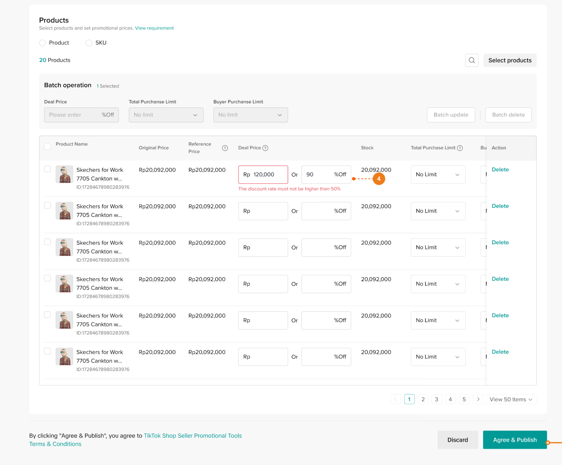
Task: Select the Product radio button
Action: coord(43,43)
